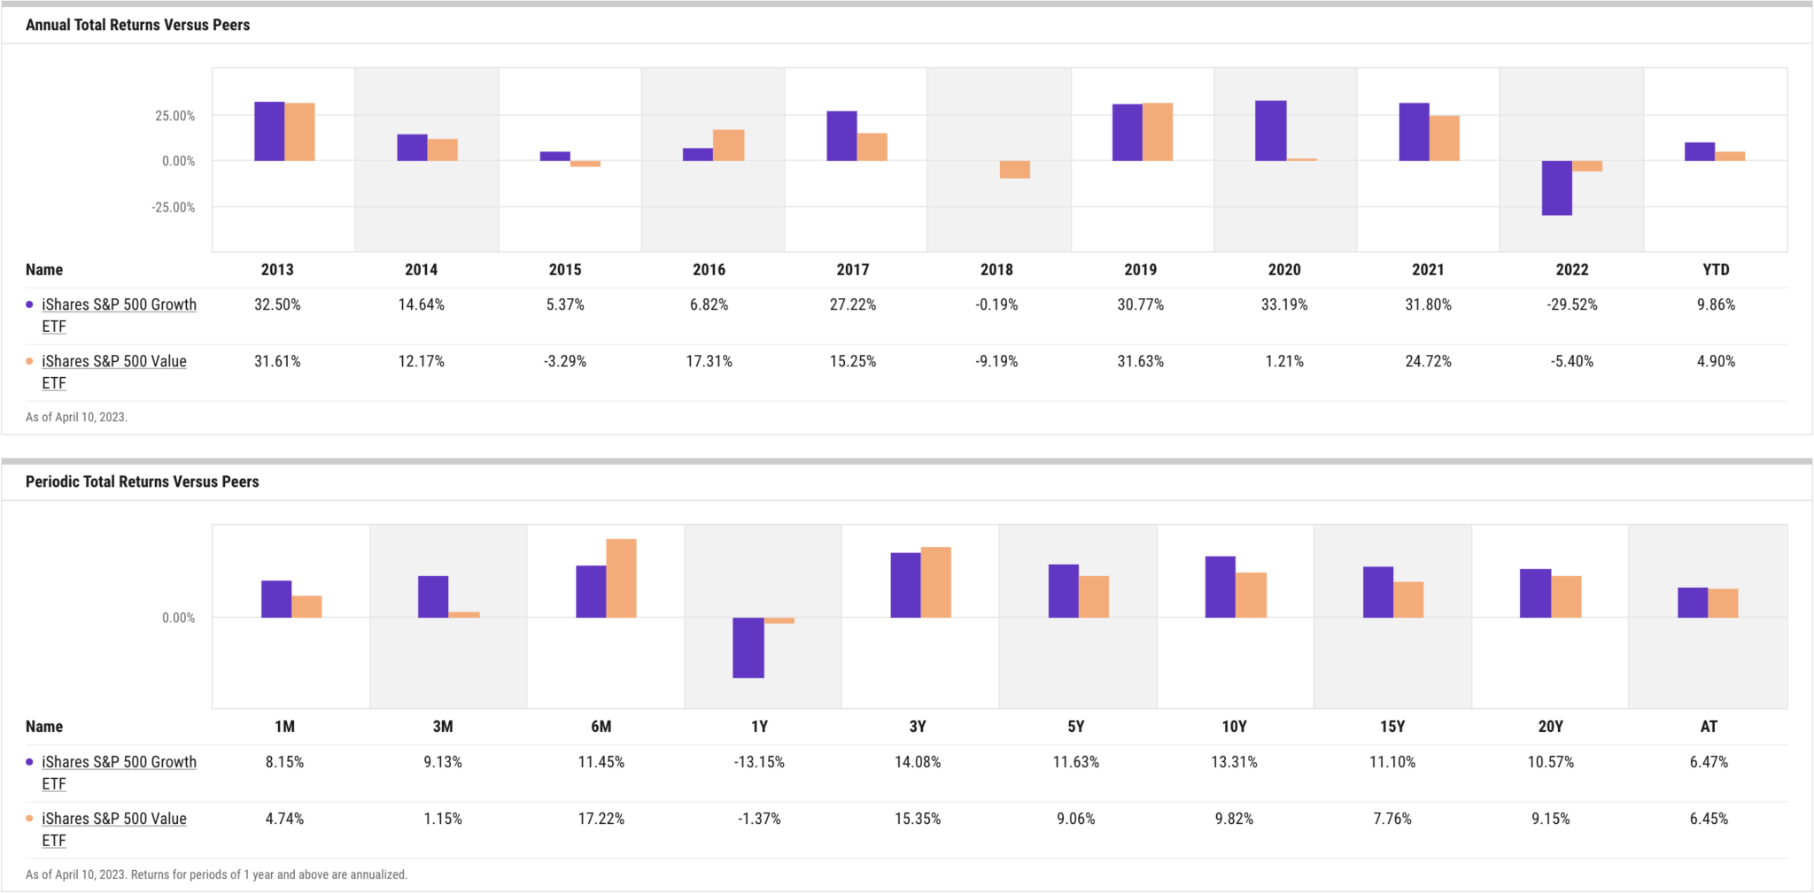
Task: Open iShares S&P 500 Growth ETF link in annual table
Action: click(x=119, y=315)
